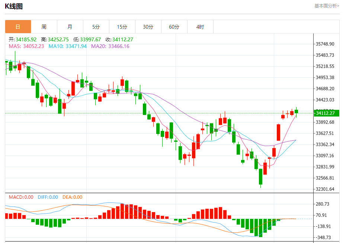Screen dimensions: 343x243
Task: Click the tall red candlestick rising above 33892
Action: click(x=279, y=132)
